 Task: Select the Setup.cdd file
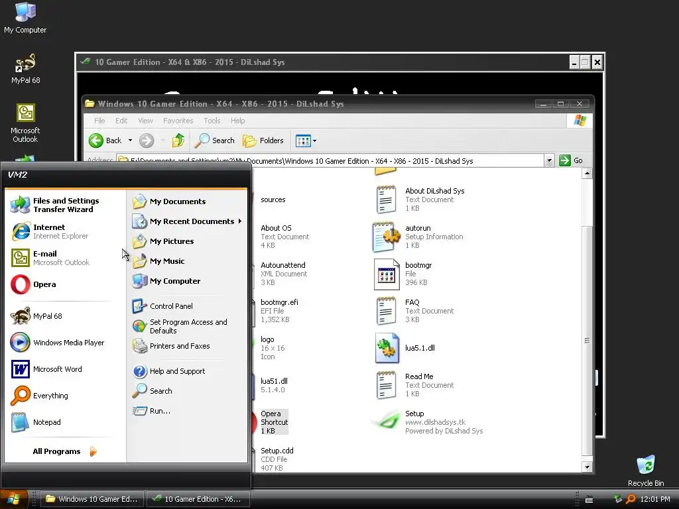click(x=277, y=459)
